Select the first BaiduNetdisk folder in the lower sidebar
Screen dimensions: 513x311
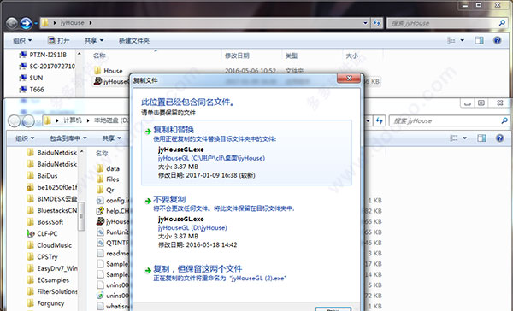[x=52, y=152]
